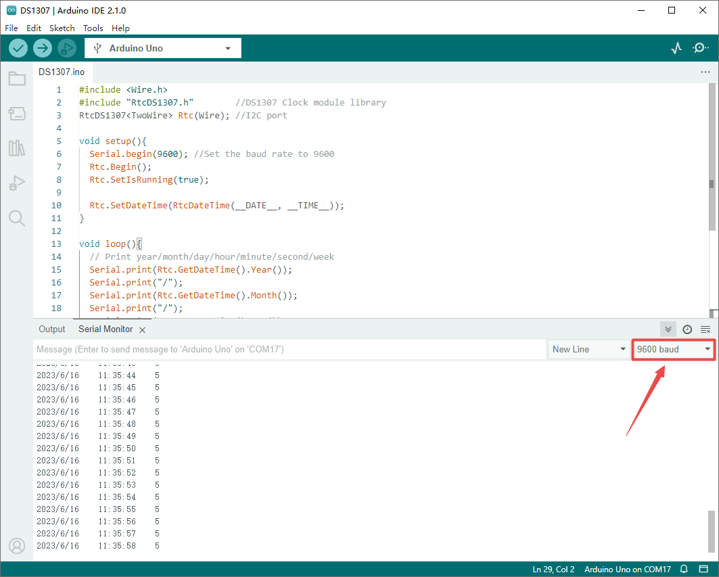Click the Verify sketch checkmark button
This screenshot has width=719, height=577.
[18, 48]
